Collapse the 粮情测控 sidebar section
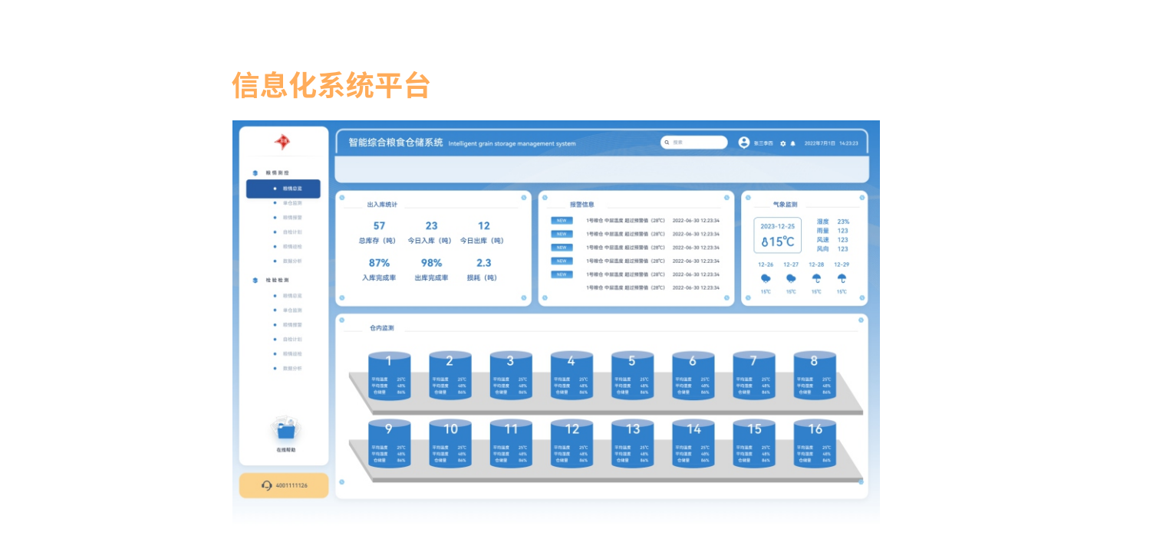1153x555 pixels. [x=277, y=173]
